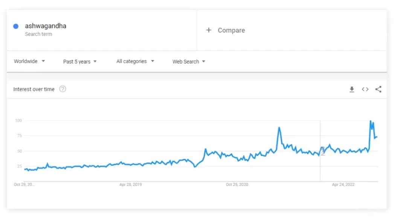Image resolution: width=397 pixels, height=223 pixels.
Task: Click the plus icon beside Compare
Action: (x=209, y=30)
